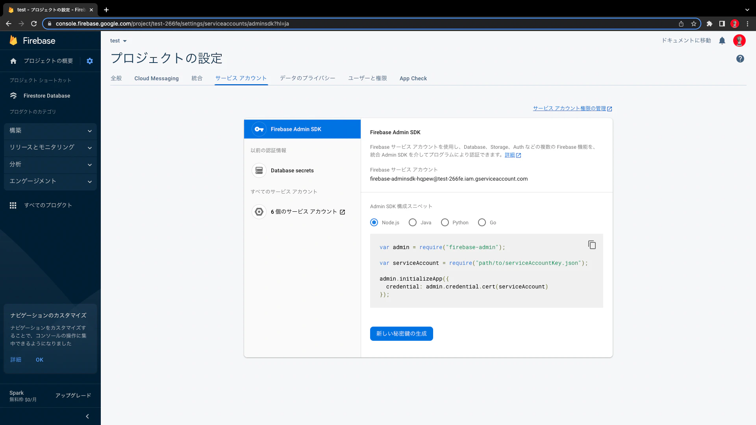Toggle the browser side panel

[722, 24]
